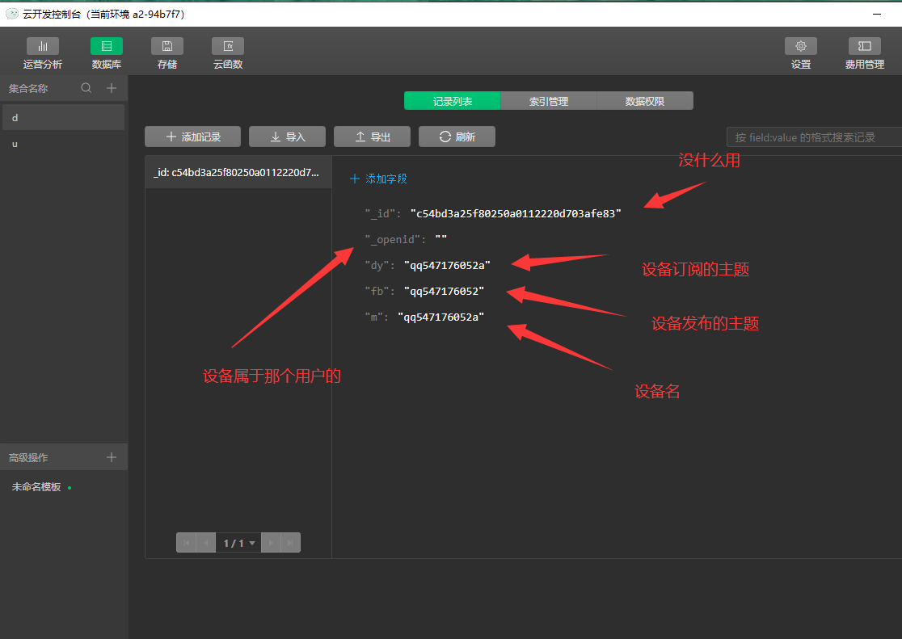This screenshot has width=902, height=639.
Task: Click the 导出 export button
Action: (372, 137)
